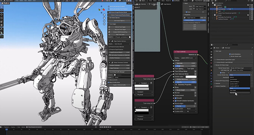Screen dimensions: 254x135
Task: Select the Select Box tool in viewport toolbar
Action: coord(1,7)
